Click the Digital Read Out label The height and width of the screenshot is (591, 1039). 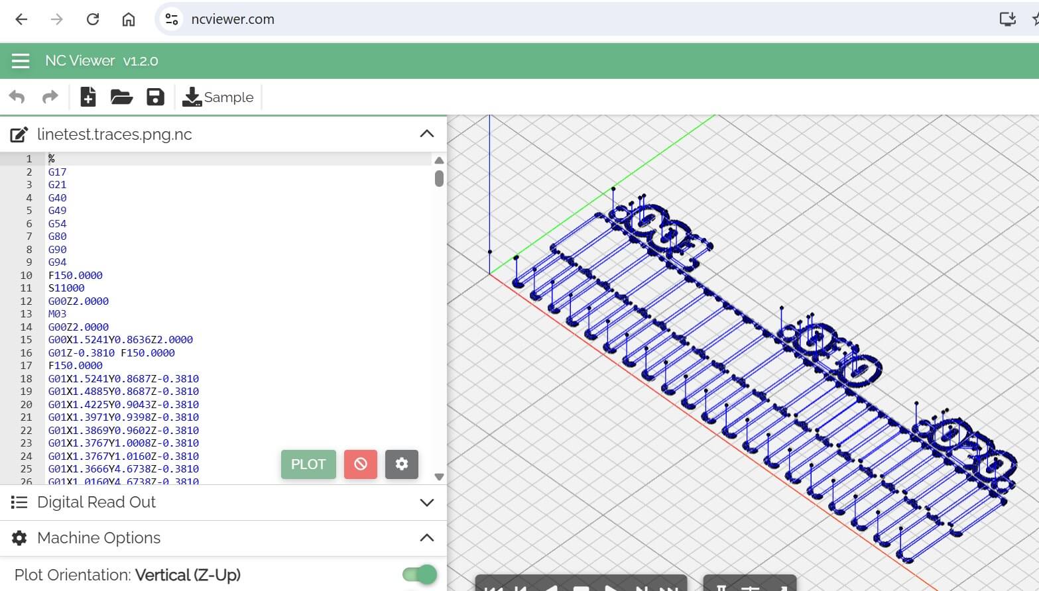[96, 502]
